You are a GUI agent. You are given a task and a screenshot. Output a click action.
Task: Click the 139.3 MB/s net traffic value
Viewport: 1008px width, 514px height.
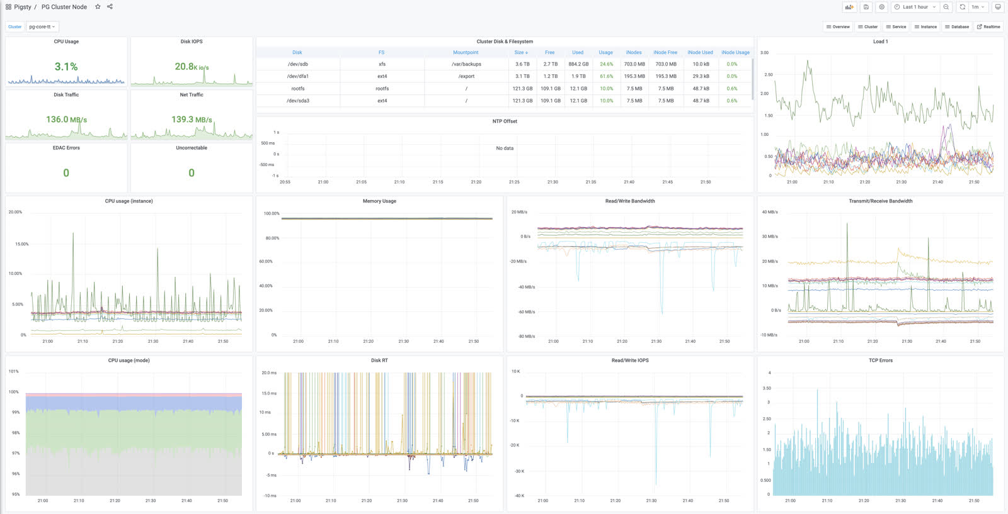[192, 120]
